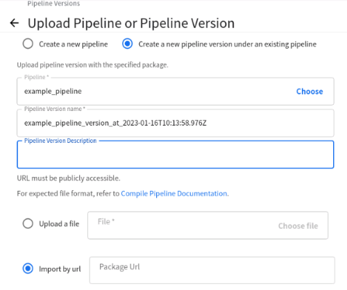Choose the 'Upload a file' radio circle
Viewport: 347px width, 290px height.
pyautogui.click(x=28, y=223)
